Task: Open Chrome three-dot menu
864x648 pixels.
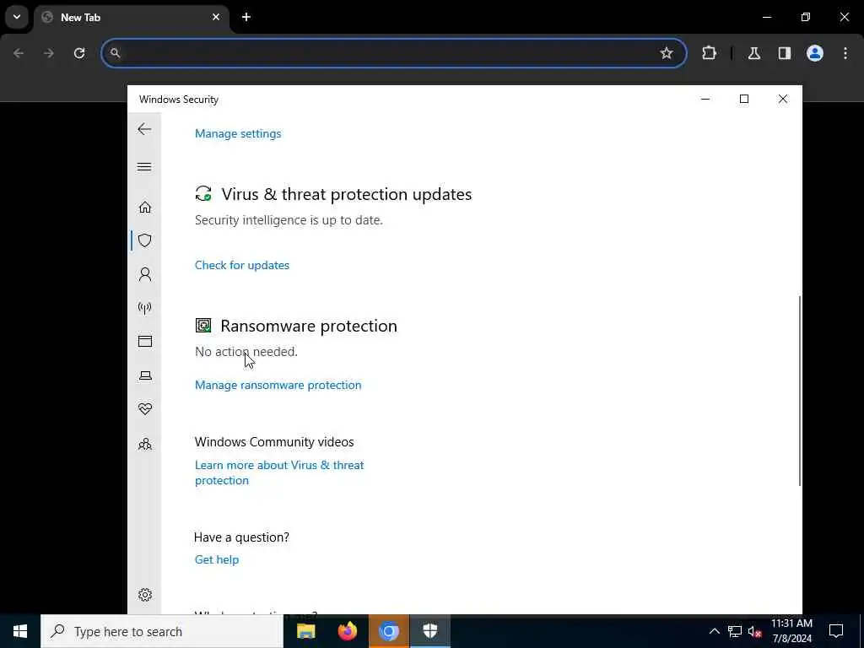Action: point(845,53)
